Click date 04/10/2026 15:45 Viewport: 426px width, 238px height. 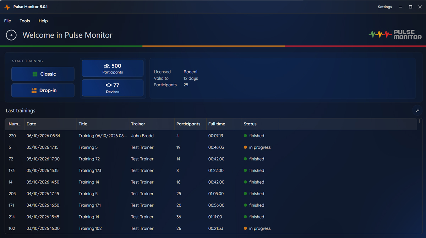point(43,217)
